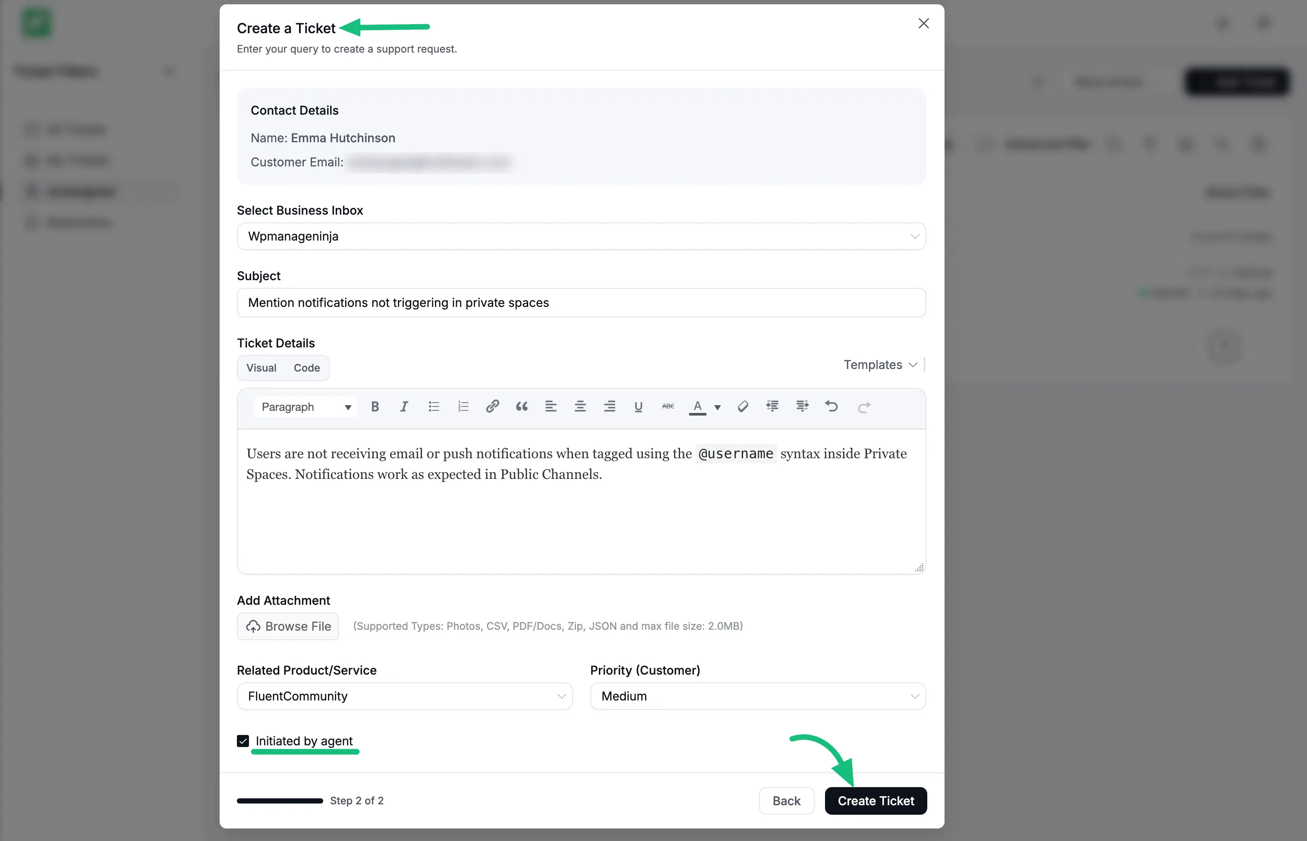Select the Visual editing tab

click(x=261, y=368)
